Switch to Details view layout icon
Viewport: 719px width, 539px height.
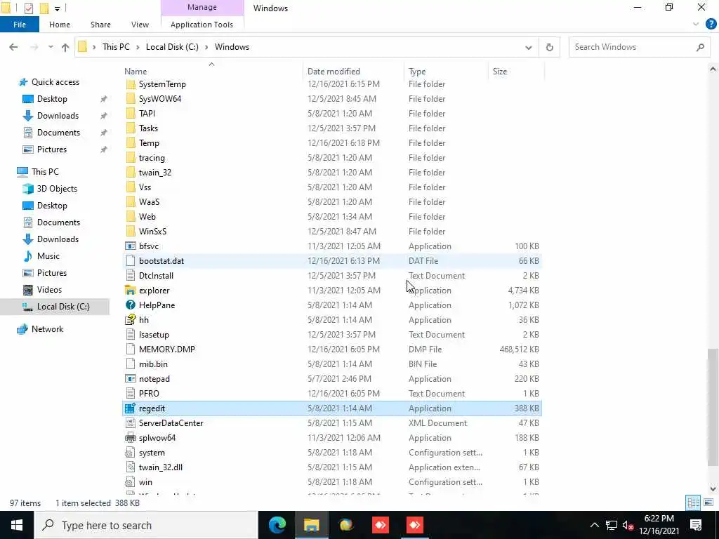coord(693,503)
